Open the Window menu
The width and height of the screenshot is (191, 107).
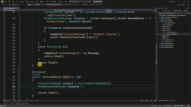[x=60, y=1]
